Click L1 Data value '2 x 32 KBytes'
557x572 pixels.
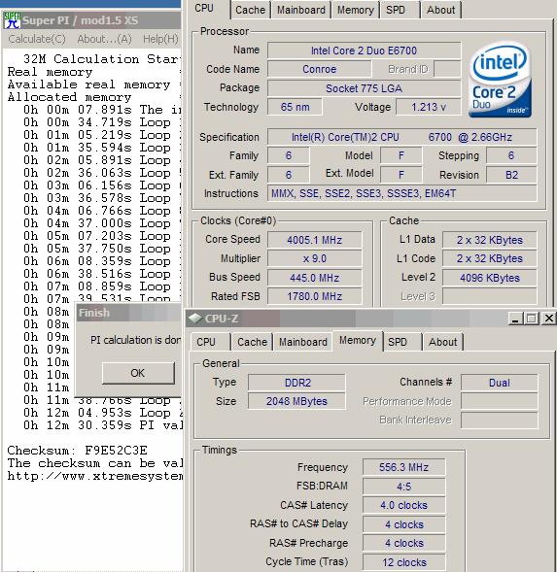(489, 240)
